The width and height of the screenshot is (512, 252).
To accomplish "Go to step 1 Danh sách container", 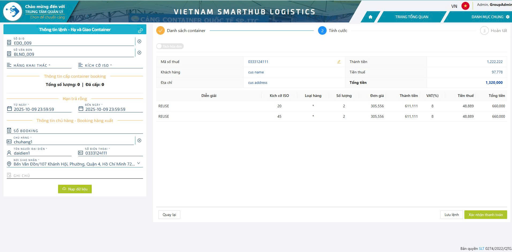I will click(160, 31).
